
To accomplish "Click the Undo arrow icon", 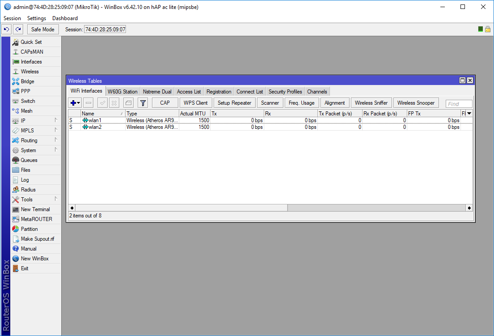I will coord(7,30).
